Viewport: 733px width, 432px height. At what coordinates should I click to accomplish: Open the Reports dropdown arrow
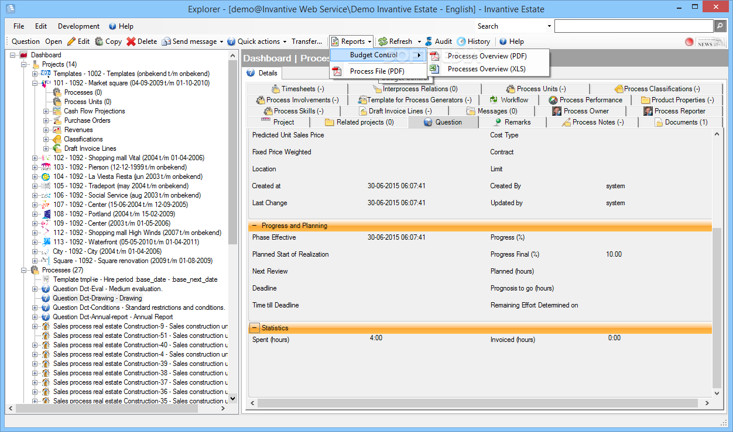370,42
